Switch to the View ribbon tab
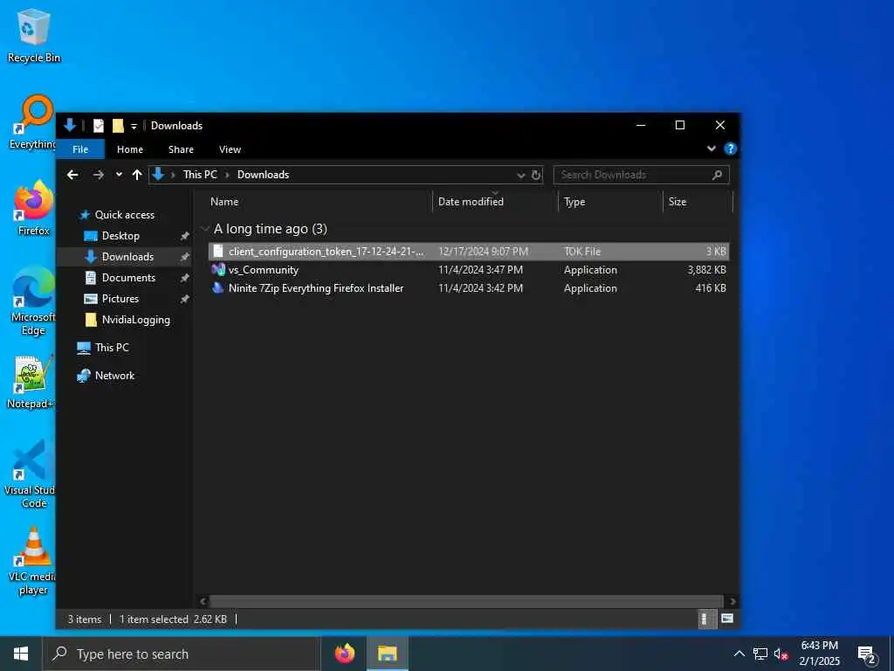894x671 pixels. (x=230, y=149)
